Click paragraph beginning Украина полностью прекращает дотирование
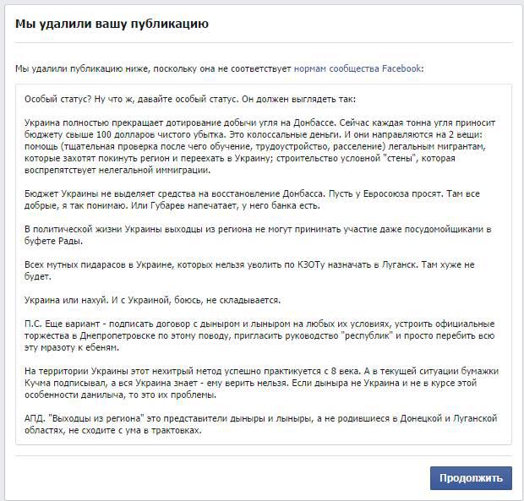Viewport: 524px width, 501px height. click(x=259, y=146)
